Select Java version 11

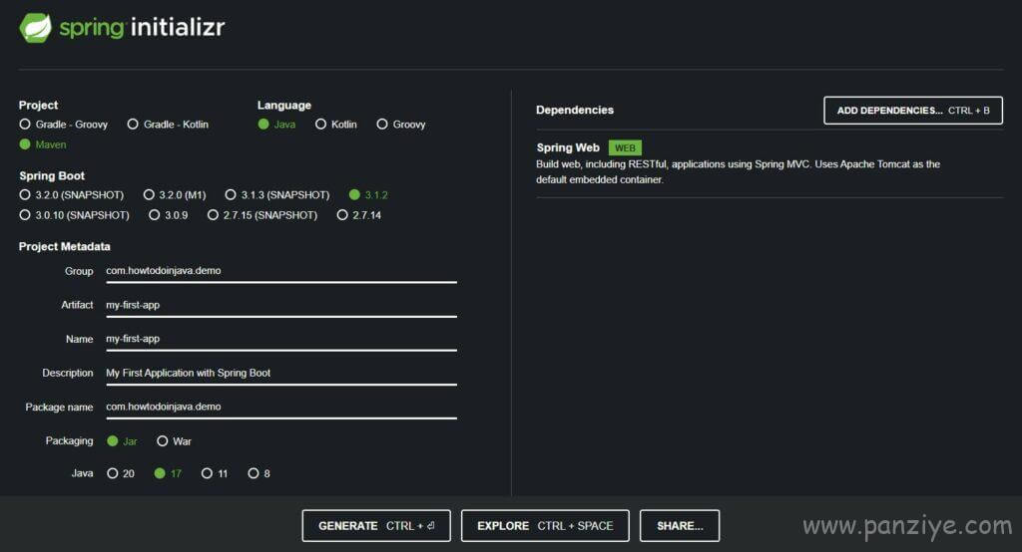click(x=215, y=473)
